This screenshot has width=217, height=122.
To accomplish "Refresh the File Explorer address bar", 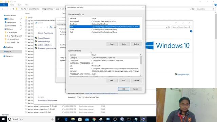I will point(193,9).
